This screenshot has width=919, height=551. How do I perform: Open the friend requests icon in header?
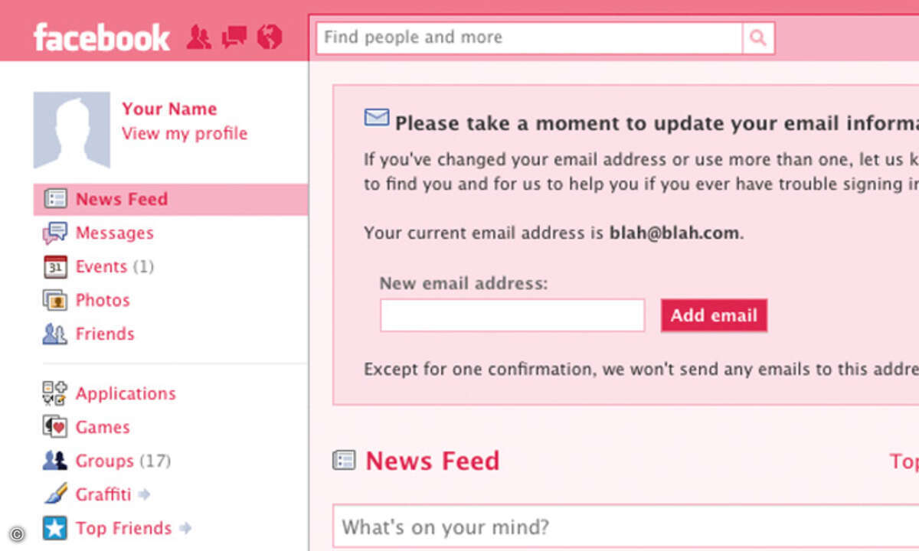199,37
